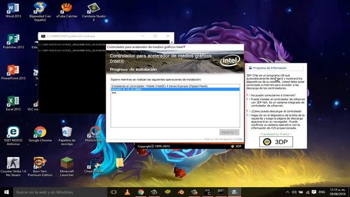Switch to the command prompt taskbar icon

221,192
